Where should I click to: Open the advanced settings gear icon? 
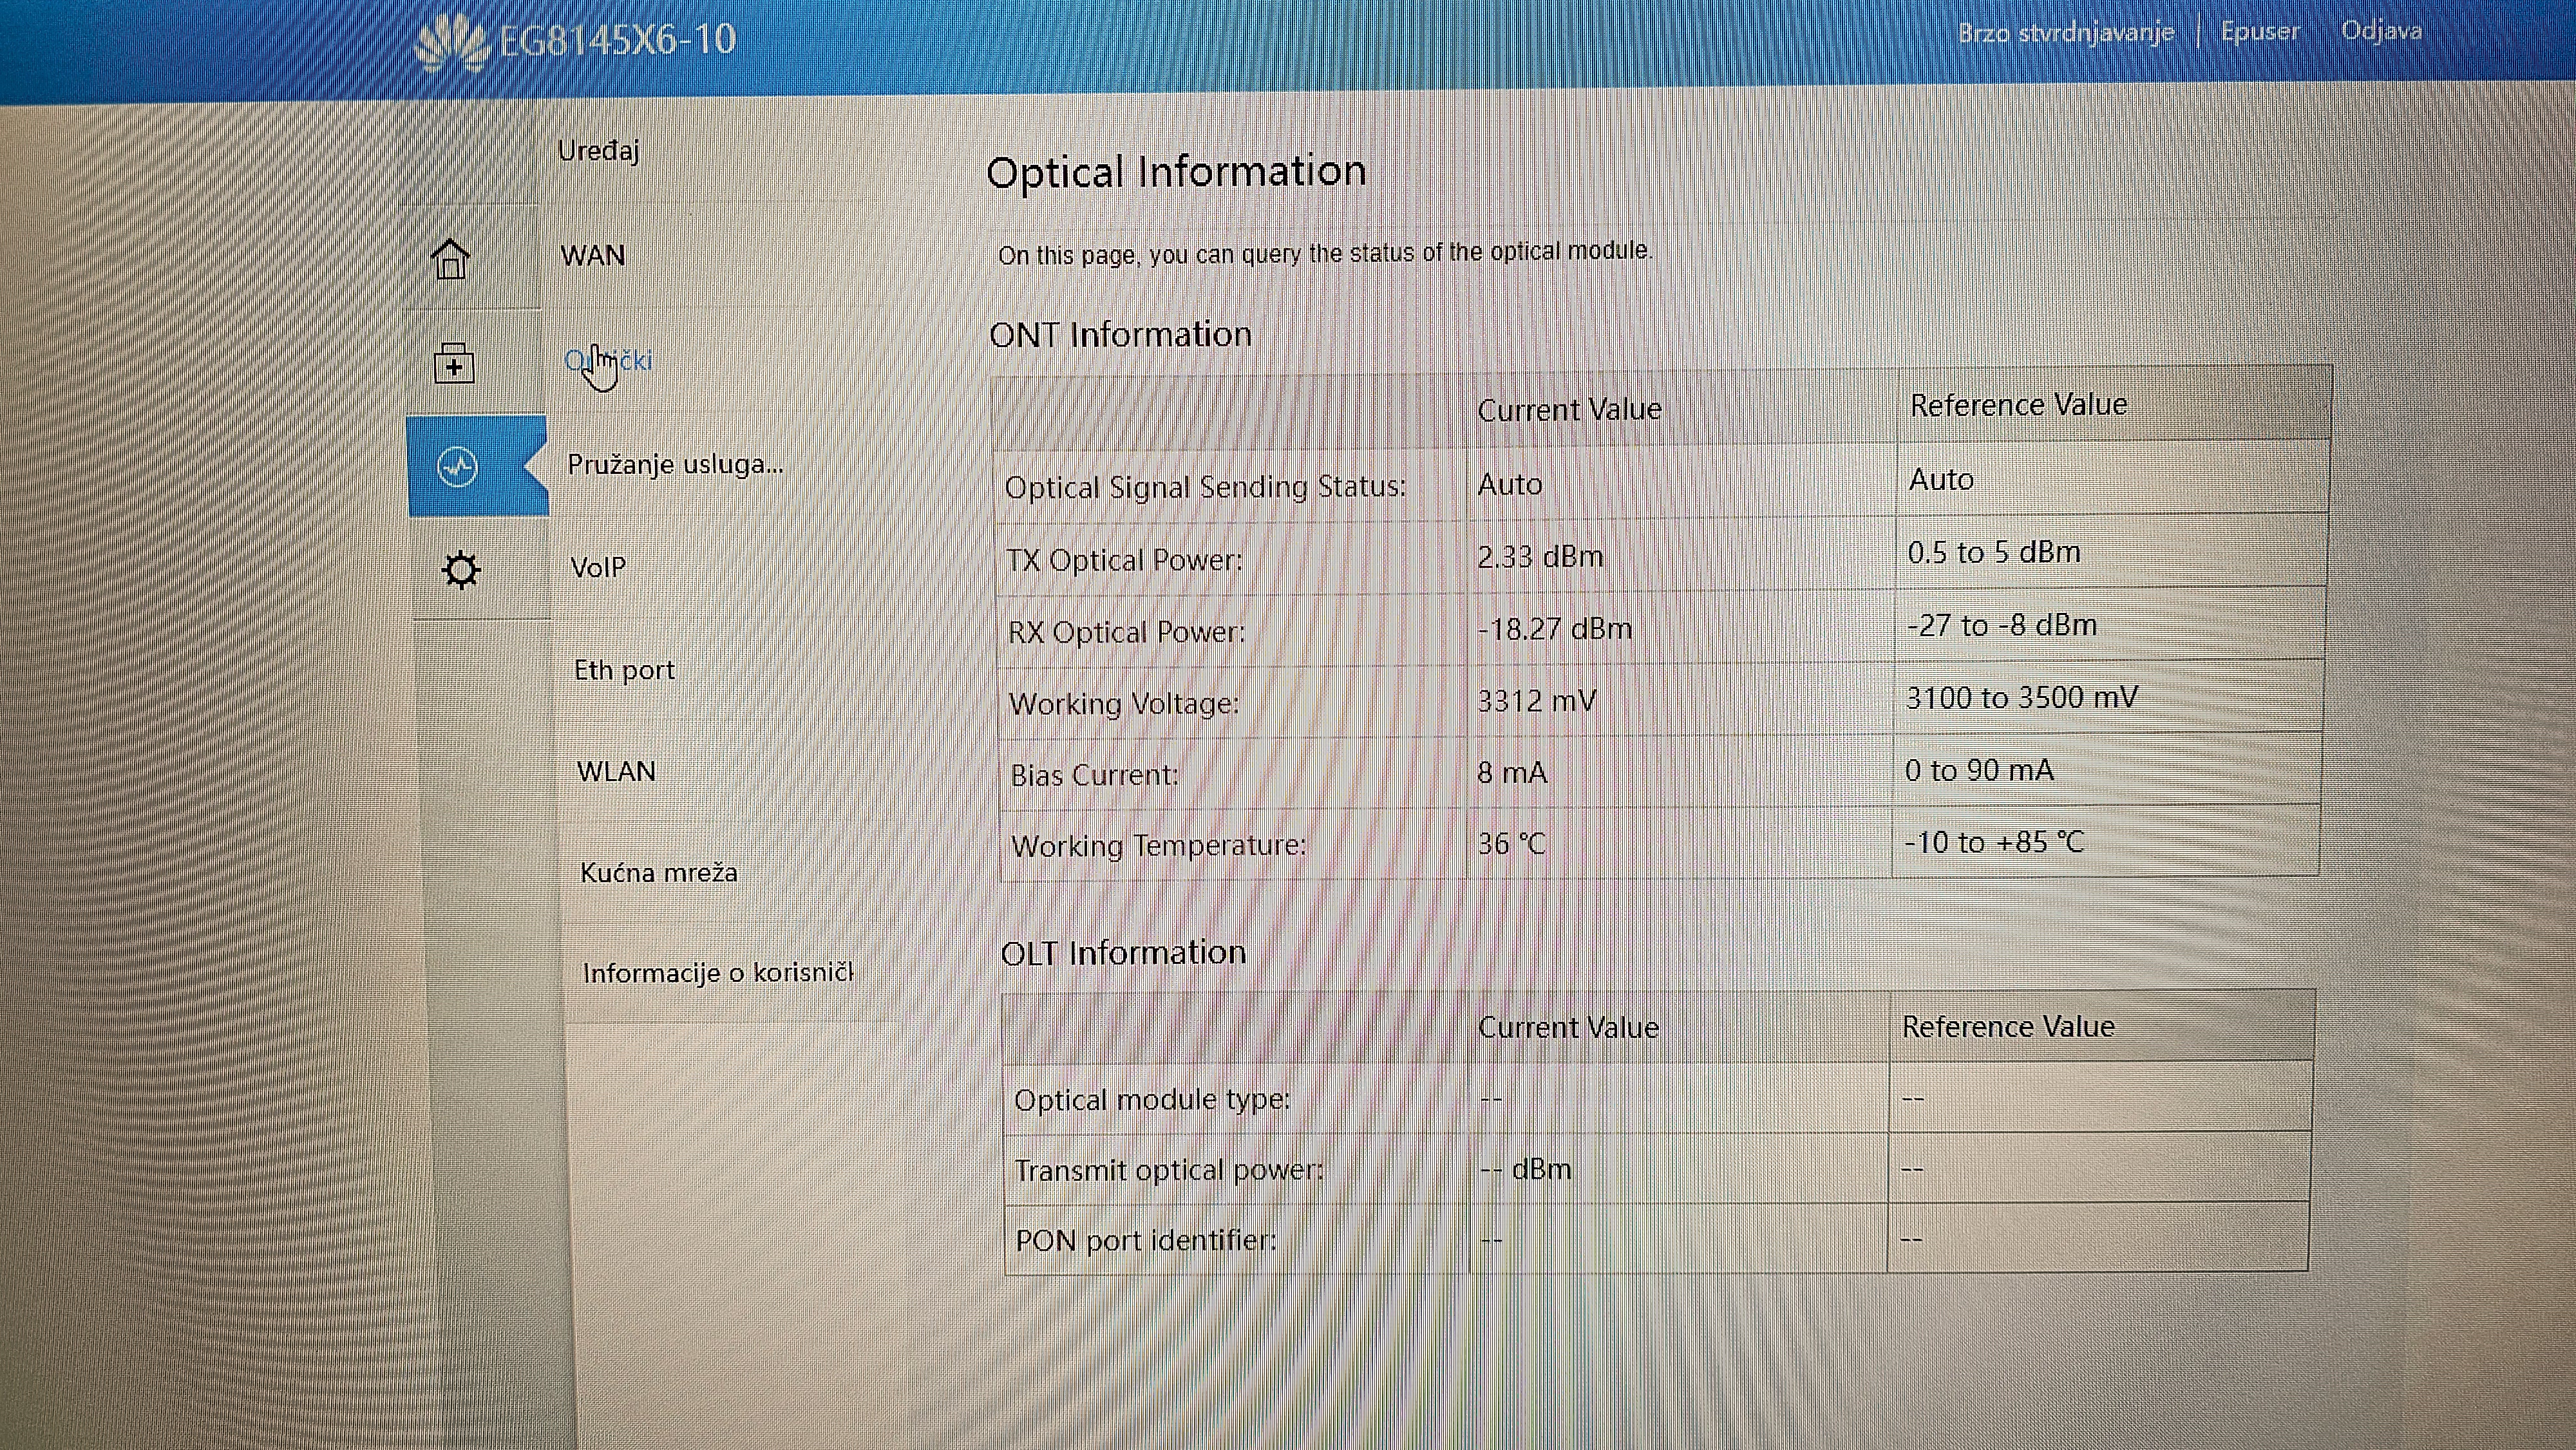[x=461, y=570]
